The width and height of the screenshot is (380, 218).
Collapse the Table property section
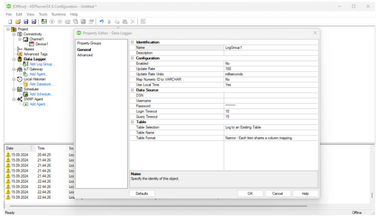point(133,122)
